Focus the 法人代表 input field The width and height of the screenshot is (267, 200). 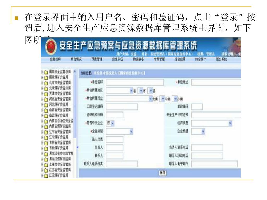115,140
